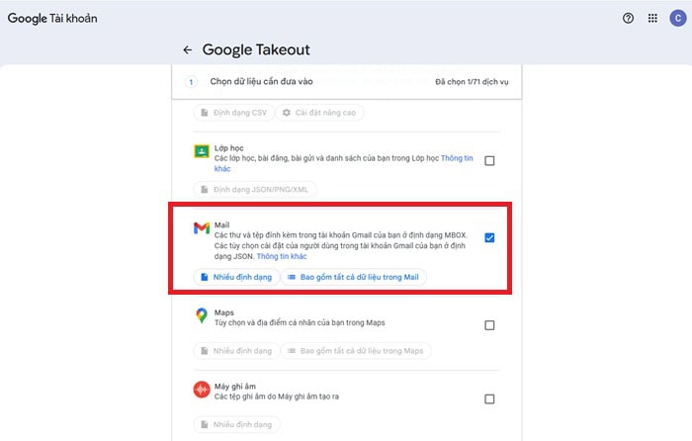Select the Máy ghi âm checkbox
This screenshot has height=441, width=692.
coord(489,398)
